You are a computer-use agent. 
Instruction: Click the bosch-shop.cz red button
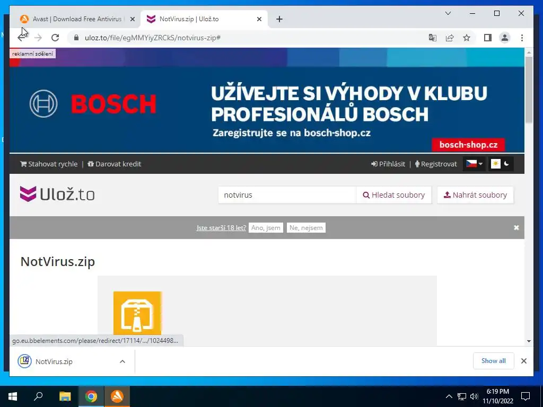coord(468,145)
